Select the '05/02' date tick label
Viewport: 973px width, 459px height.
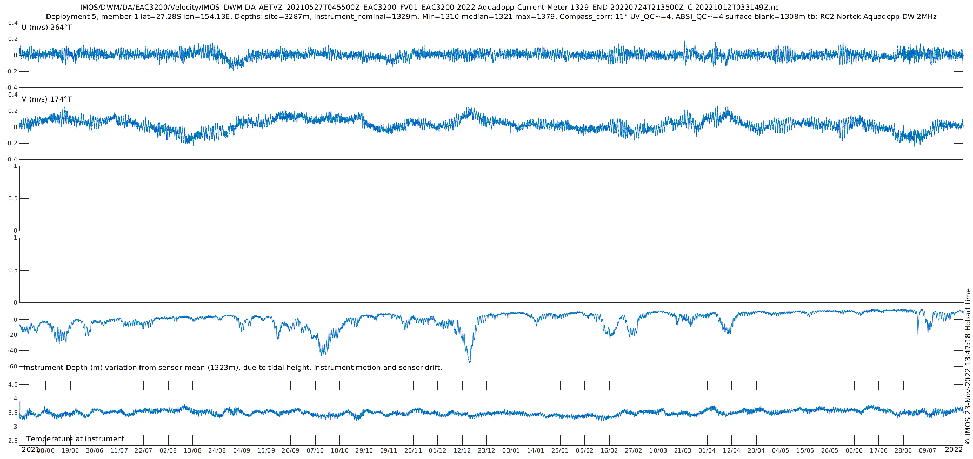click(584, 450)
